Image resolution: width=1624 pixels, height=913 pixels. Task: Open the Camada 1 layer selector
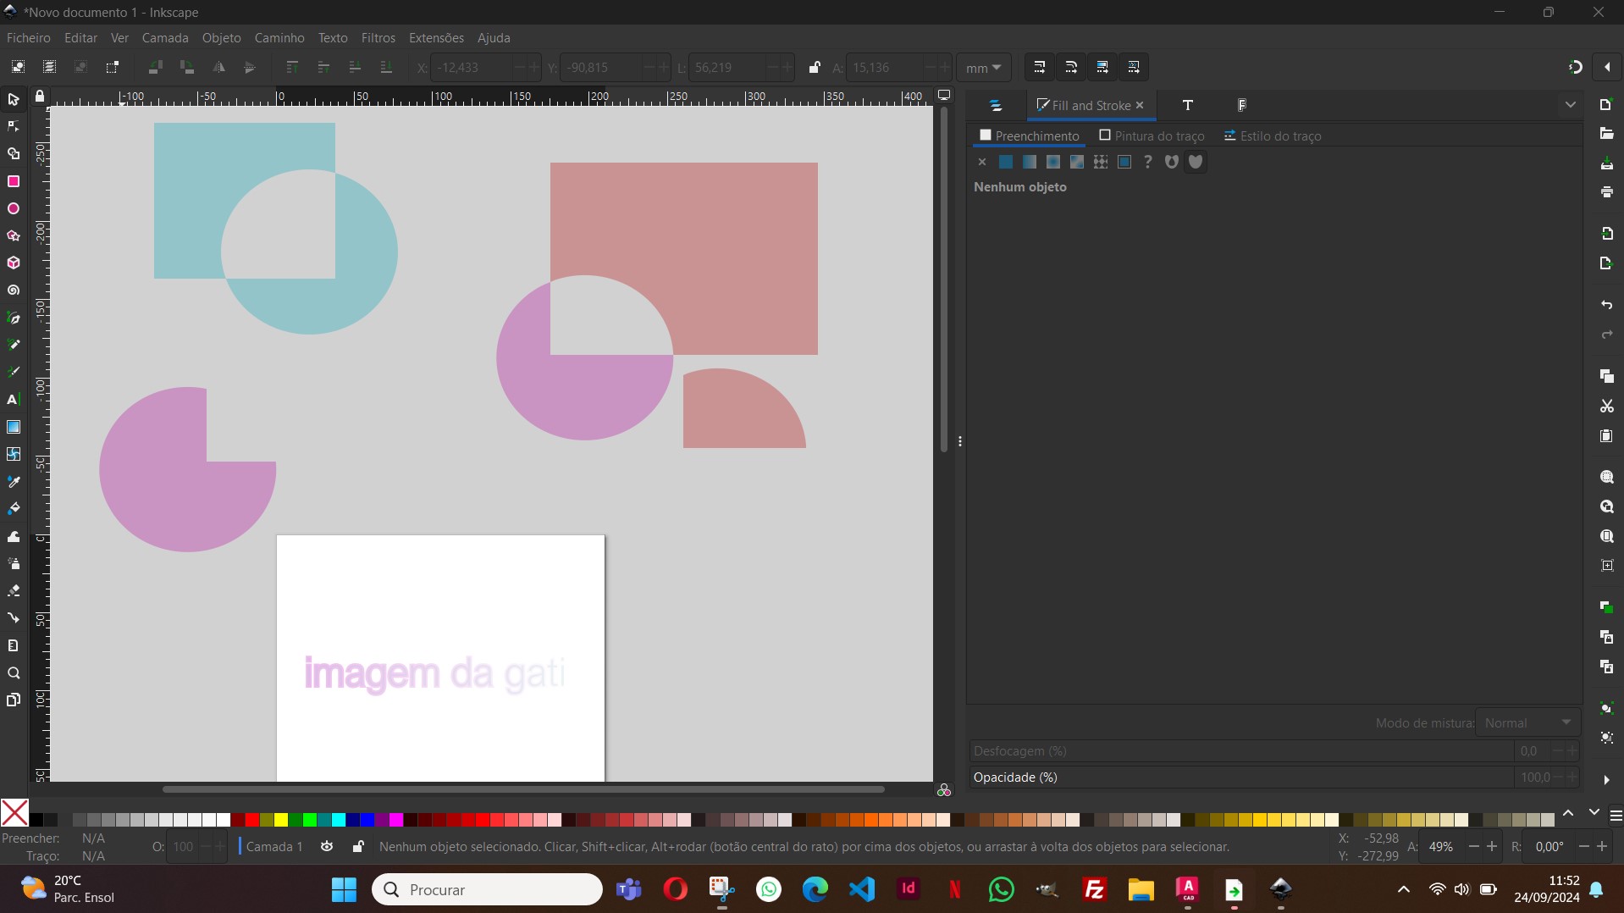(x=274, y=846)
